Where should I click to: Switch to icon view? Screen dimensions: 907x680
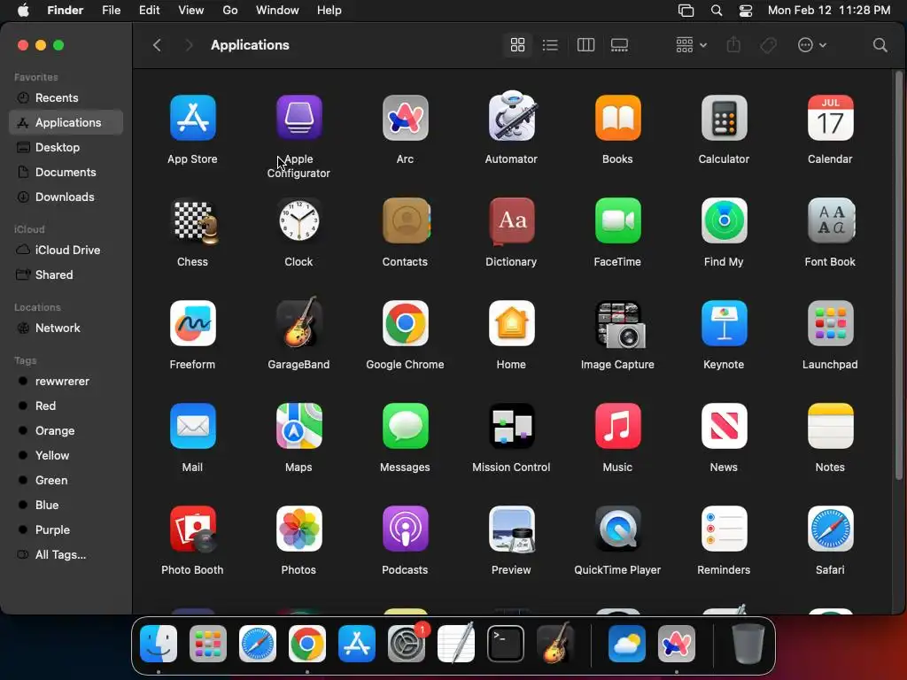click(517, 45)
